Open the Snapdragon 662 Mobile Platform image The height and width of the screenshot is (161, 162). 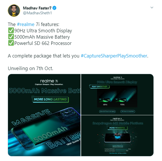[117, 136]
